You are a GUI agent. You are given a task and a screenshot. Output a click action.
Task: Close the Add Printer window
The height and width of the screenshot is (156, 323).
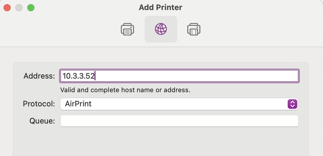7,8
